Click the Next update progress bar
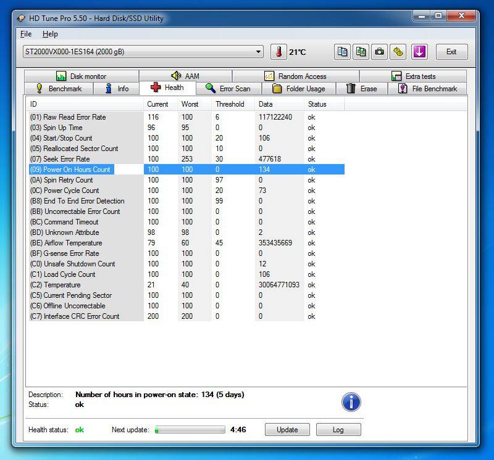Screen dimensions: 494x460 click(190, 430)
